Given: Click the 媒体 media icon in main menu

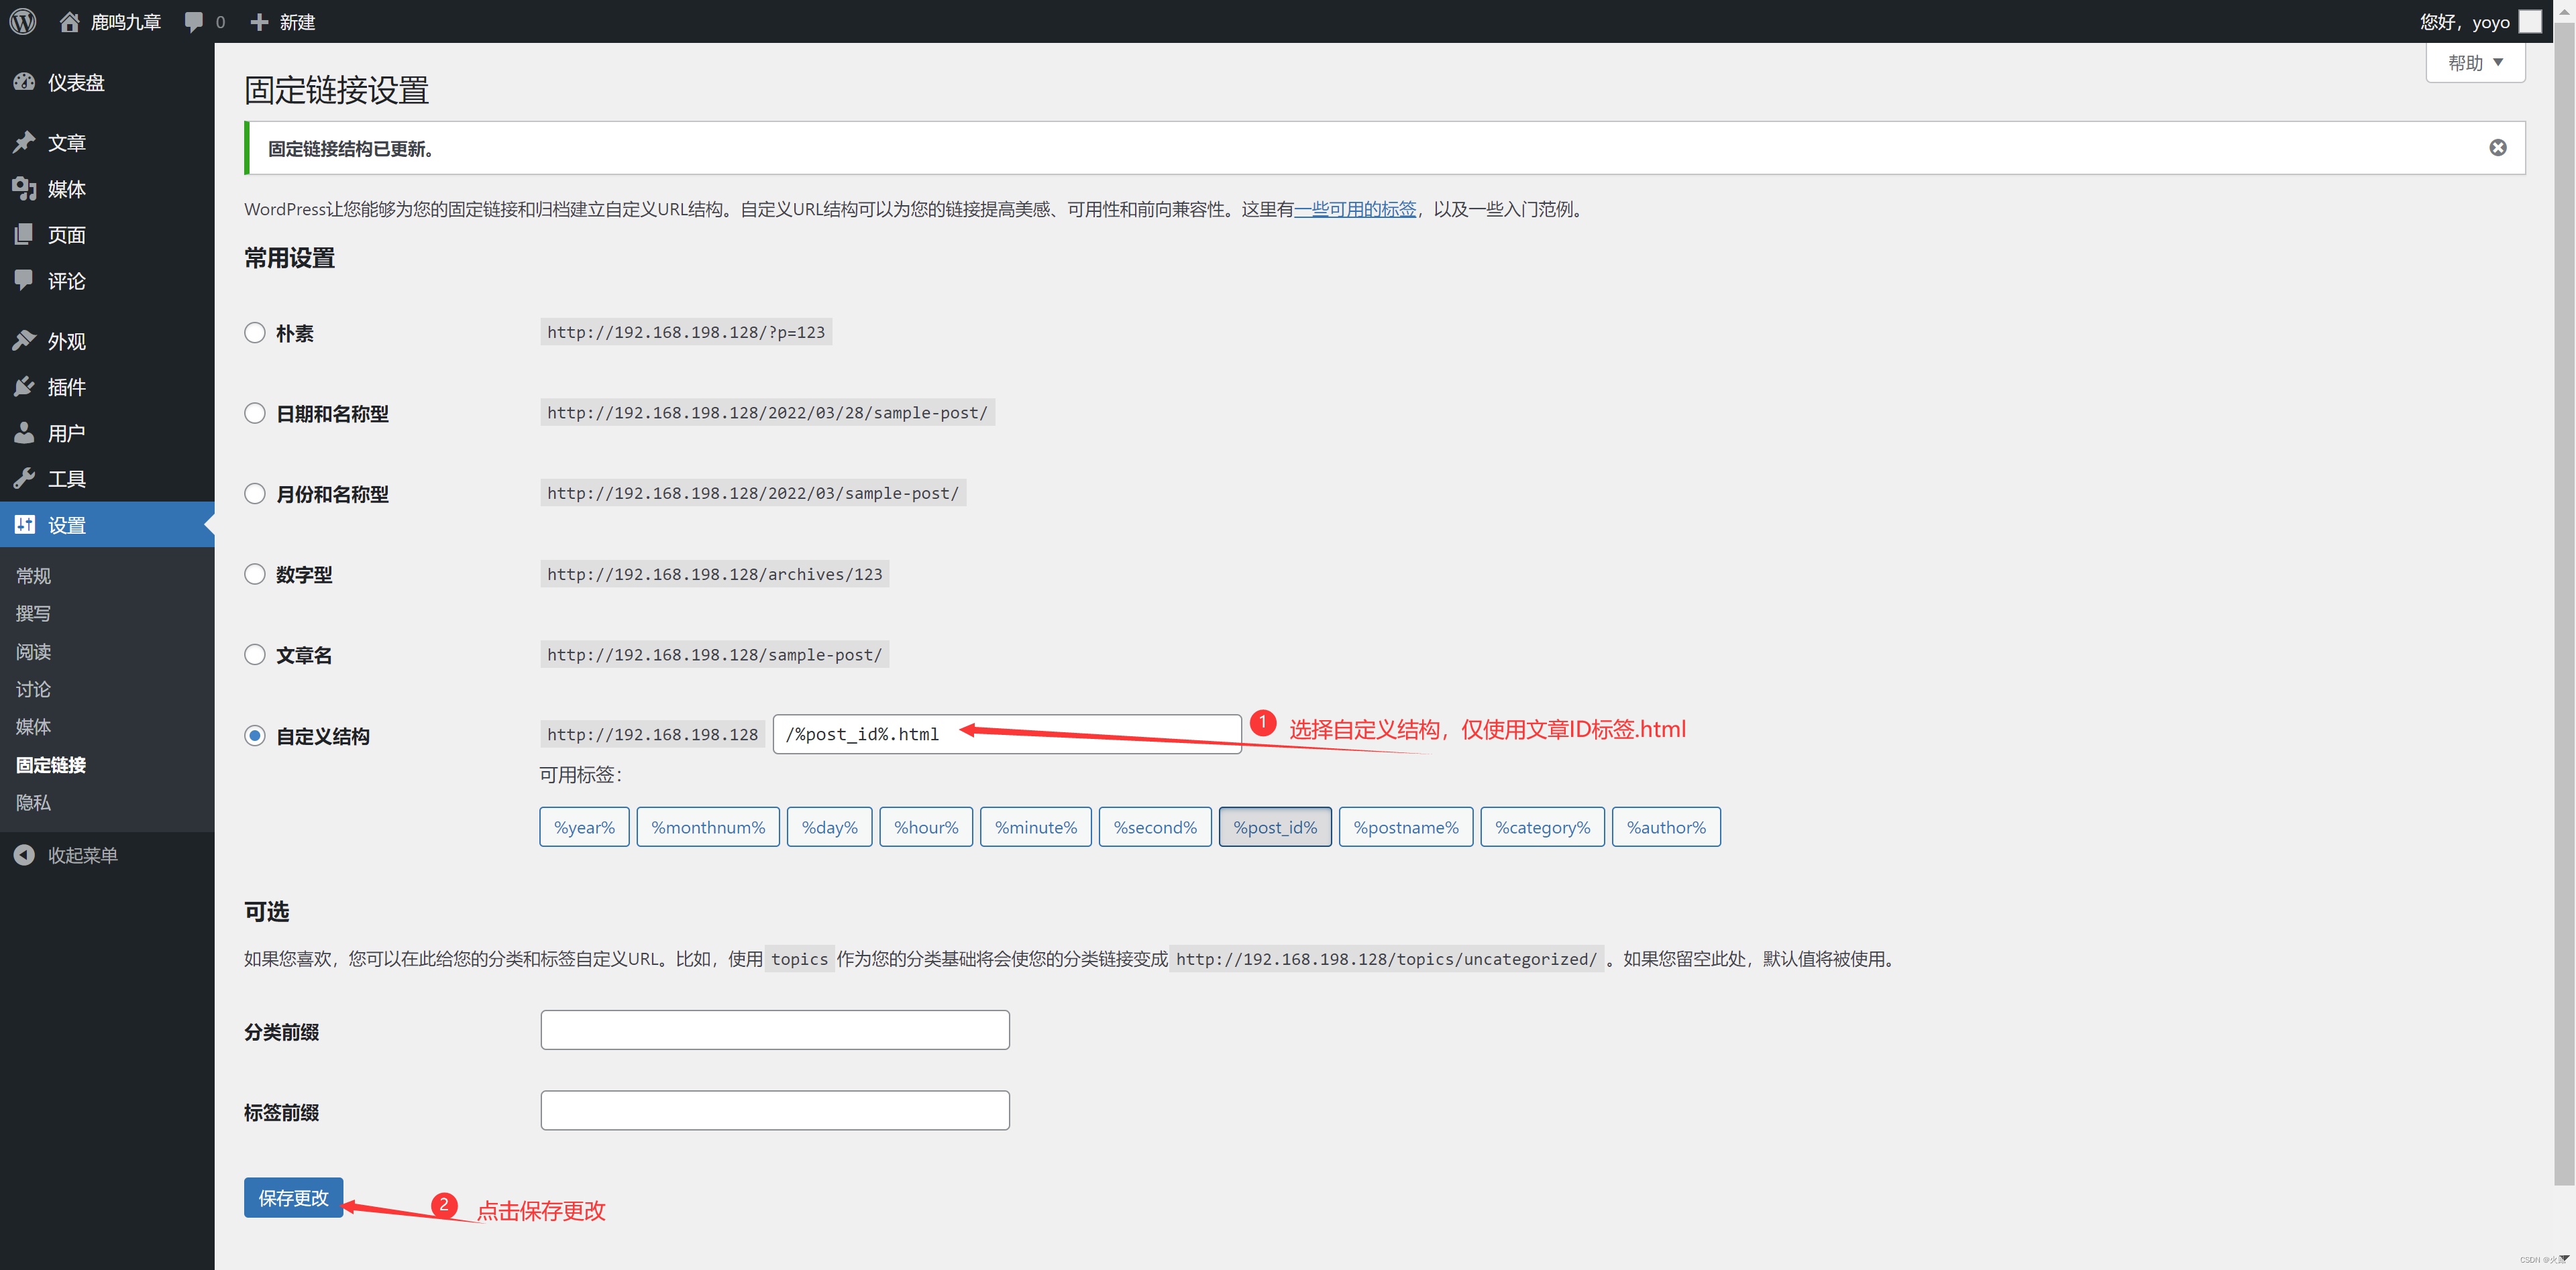Looking at the screenshot, I should 24,189.
